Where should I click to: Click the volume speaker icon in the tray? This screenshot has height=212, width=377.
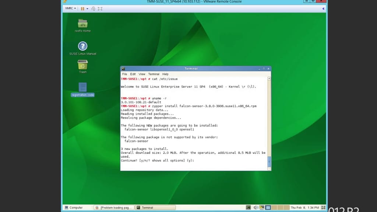[256, 207]
